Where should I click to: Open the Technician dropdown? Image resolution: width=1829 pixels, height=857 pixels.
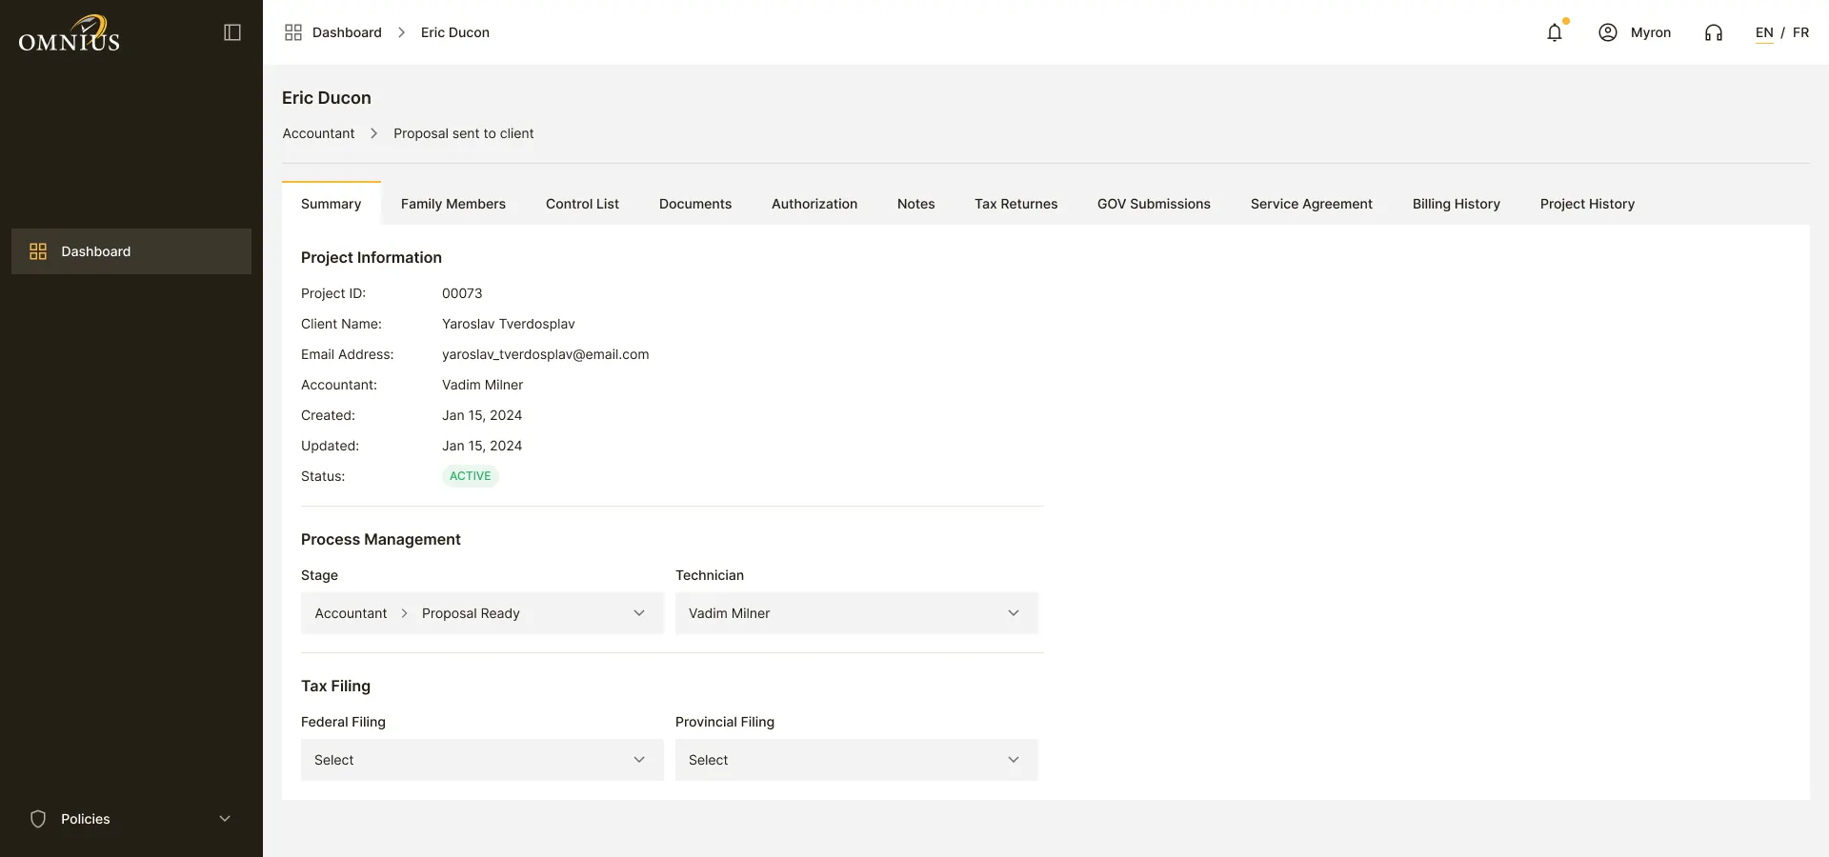coord(856,613)
